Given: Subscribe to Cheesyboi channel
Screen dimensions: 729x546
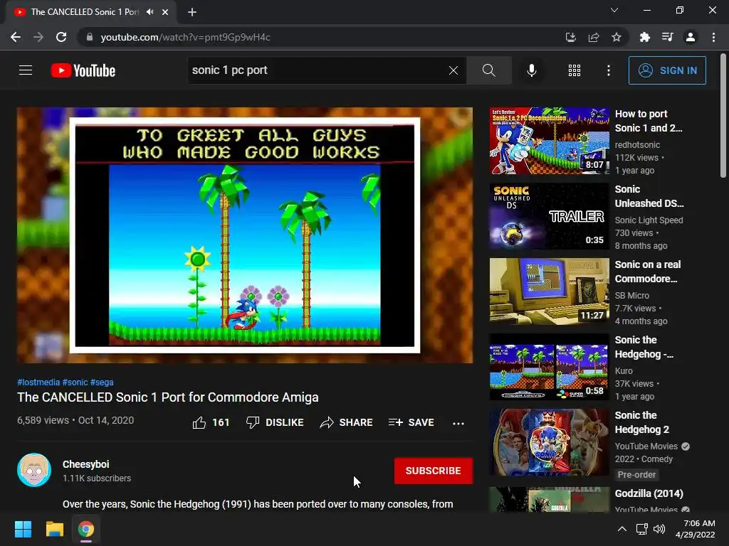Looking at the screenshot, I should (434, 471).
